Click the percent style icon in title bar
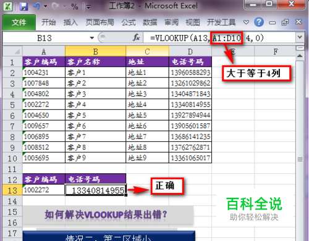This screenshot has width=309, height=241. click(74, 7)
